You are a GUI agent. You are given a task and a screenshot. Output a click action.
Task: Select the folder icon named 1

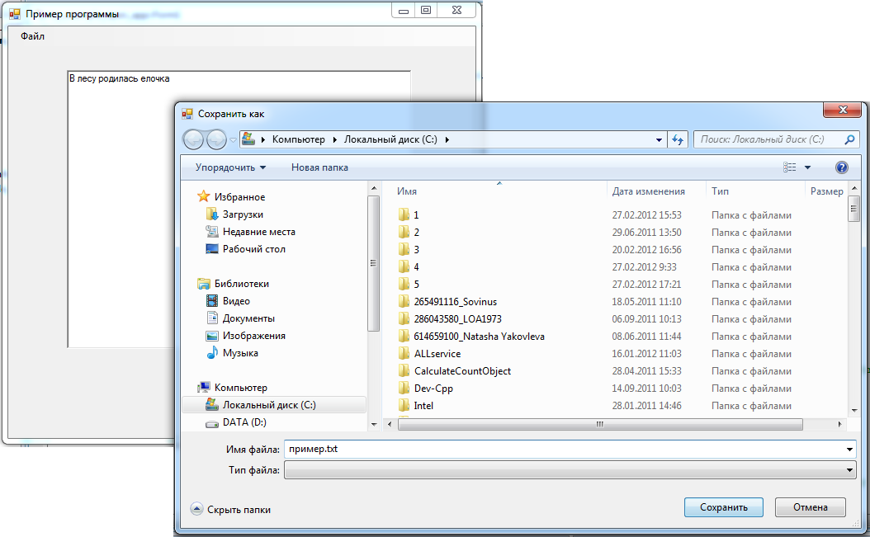(404, 214)
